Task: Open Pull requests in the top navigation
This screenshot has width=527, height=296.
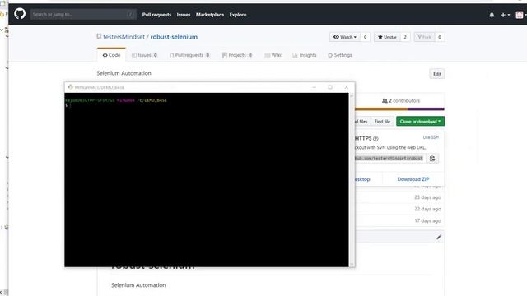Action: (x=156, y=15)
